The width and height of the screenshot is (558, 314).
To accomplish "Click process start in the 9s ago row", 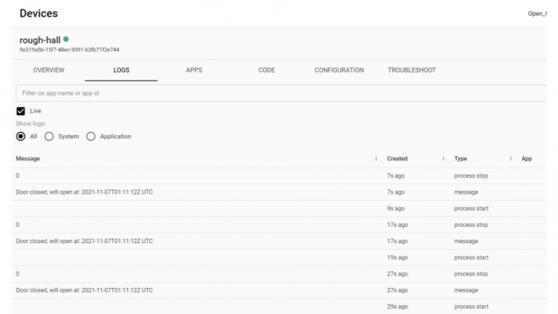I will click(471, 208).
